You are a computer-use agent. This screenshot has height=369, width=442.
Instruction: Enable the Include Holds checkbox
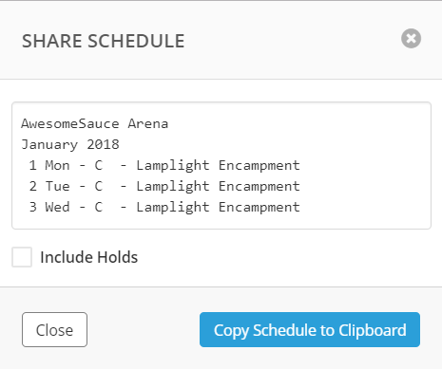pos(22,257)
